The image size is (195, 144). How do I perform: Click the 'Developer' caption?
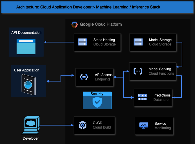(31, 138)
